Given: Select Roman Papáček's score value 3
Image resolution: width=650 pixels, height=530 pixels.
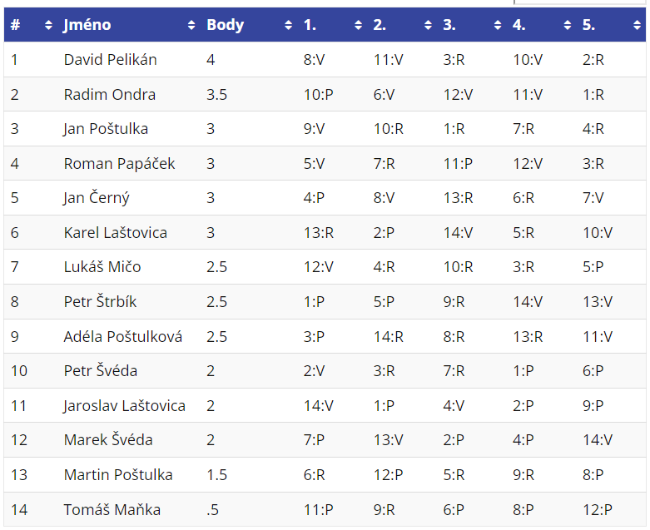Looking at the screenshot, I should pos(211,164).
